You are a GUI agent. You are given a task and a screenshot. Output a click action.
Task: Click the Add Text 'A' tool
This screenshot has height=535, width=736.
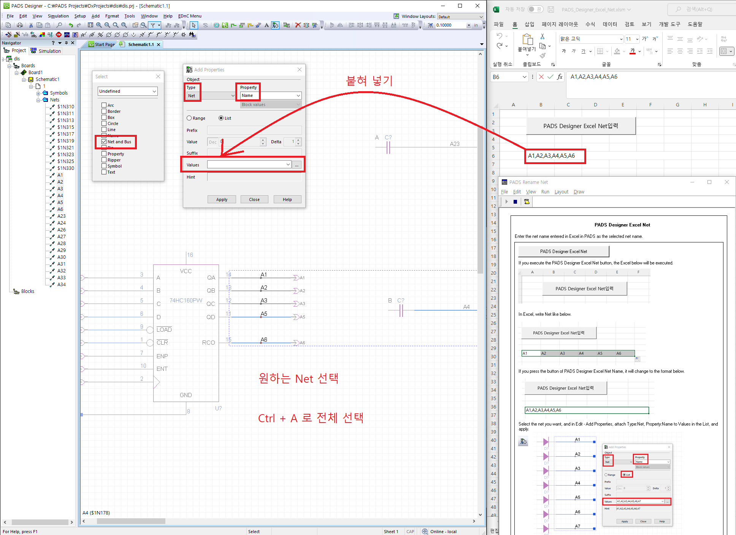pyautogui.click(x=266, y=25)
